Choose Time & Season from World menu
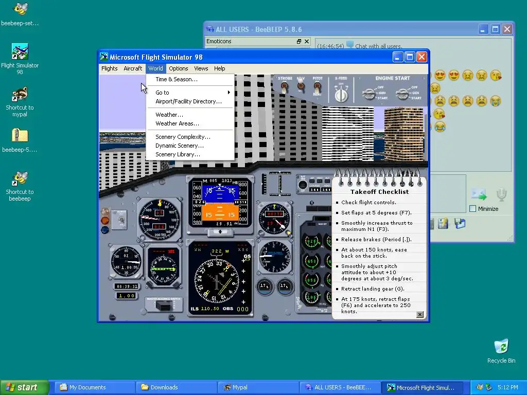 (x=190, y=79)
